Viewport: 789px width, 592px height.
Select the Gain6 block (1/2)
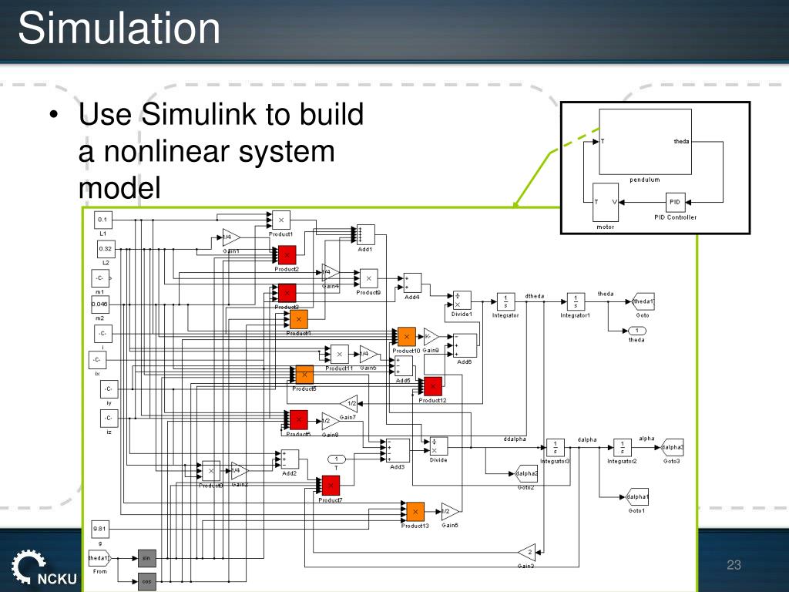(x=450, y=512)
